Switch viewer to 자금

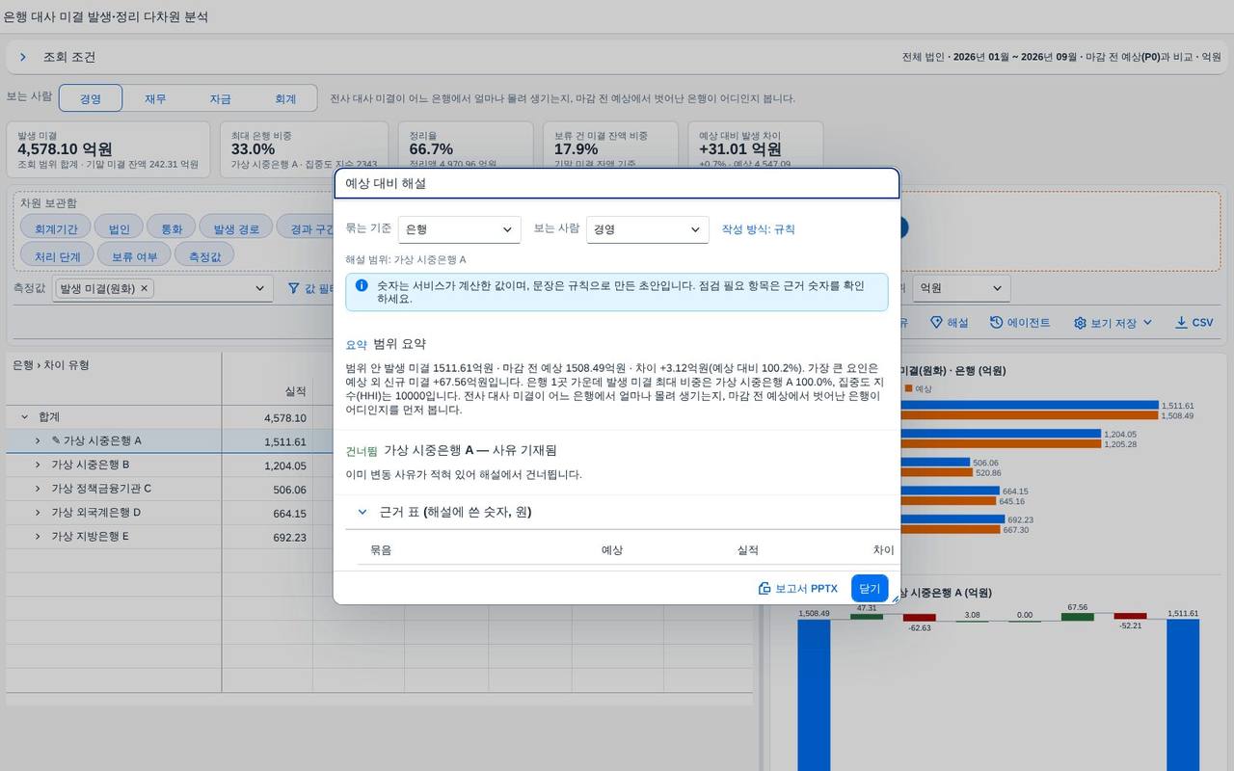pos(220,98)
